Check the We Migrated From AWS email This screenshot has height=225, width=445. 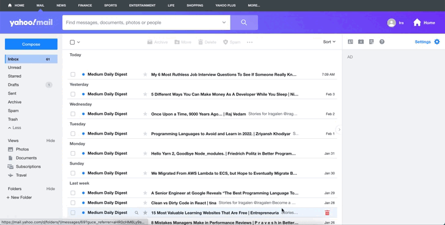(x=73, y=173)
